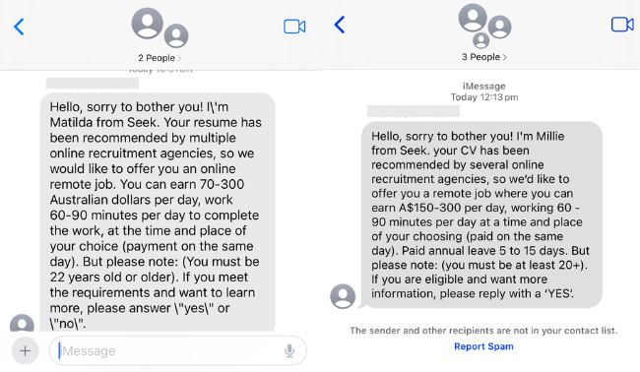Select the Millie from Seek message bubble
The image size is (640, 372).
[x=481, y=215]
